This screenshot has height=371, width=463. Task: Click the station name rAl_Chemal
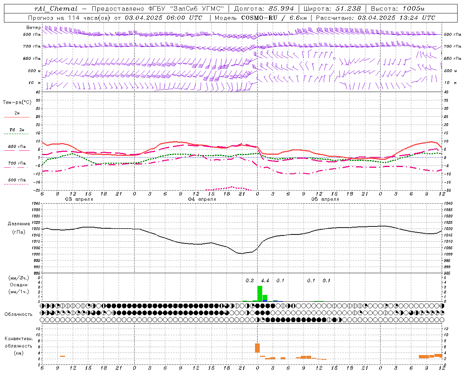coord(56,9)
